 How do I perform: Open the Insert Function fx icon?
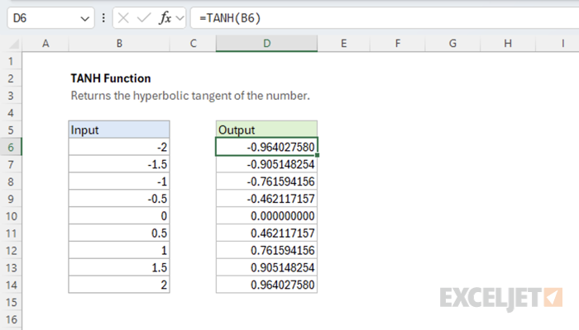click(x=165, y=17)
